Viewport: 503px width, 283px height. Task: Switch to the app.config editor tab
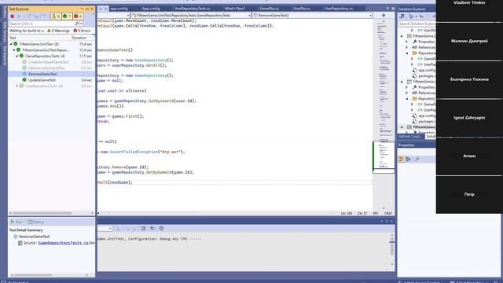pyautogui.click(x=119, y=9)
